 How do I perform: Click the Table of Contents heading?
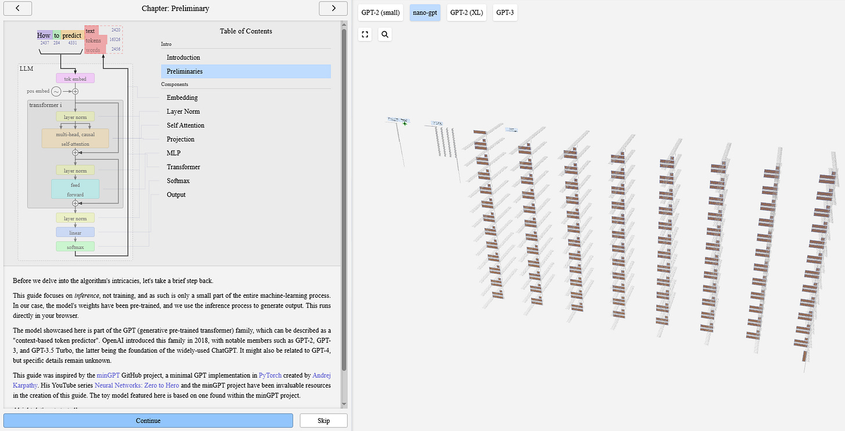coord(246,31)
